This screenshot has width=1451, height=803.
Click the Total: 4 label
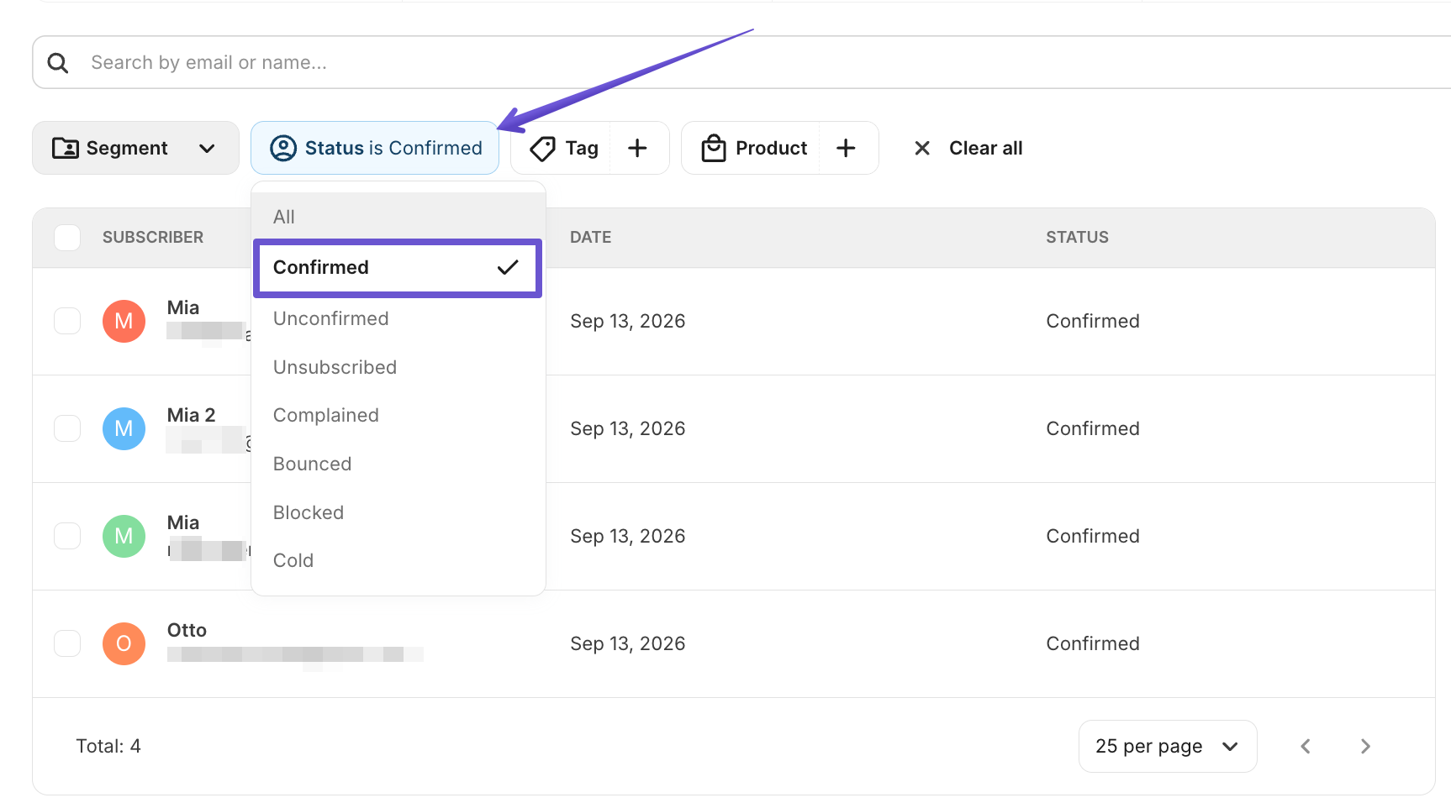108,747
